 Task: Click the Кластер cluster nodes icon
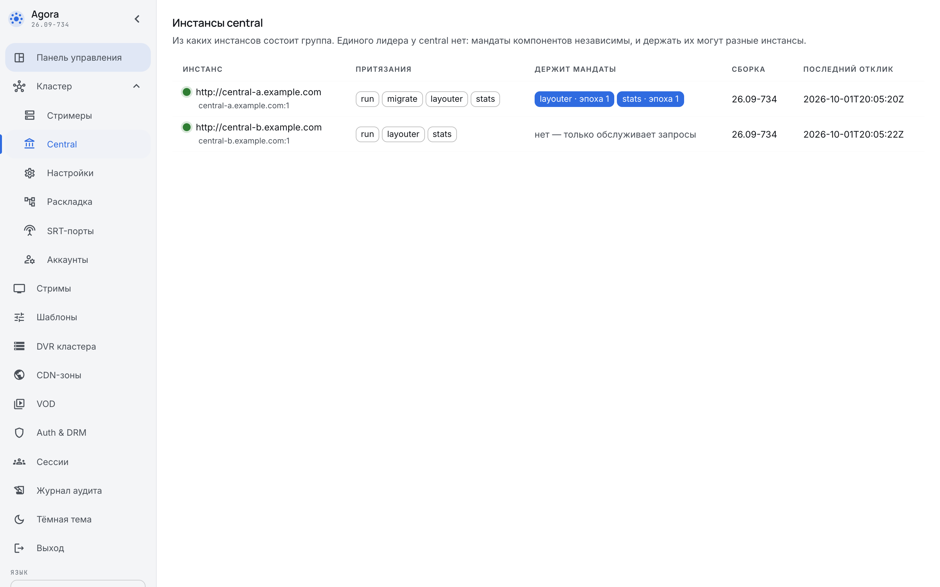(19, 86)
